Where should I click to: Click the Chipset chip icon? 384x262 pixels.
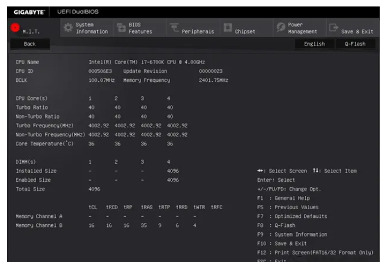tap(227, 28)
